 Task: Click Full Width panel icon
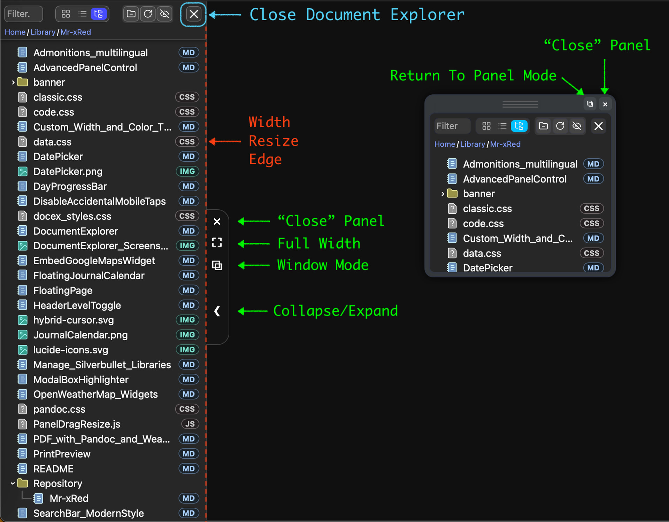(217, 243)
